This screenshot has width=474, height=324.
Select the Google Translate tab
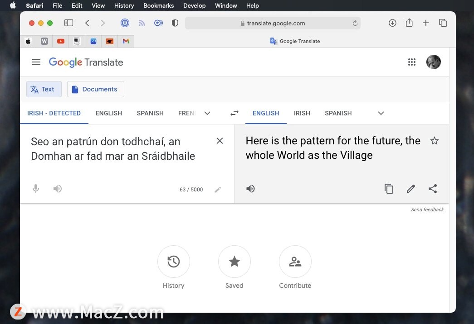tap(295, 41)
